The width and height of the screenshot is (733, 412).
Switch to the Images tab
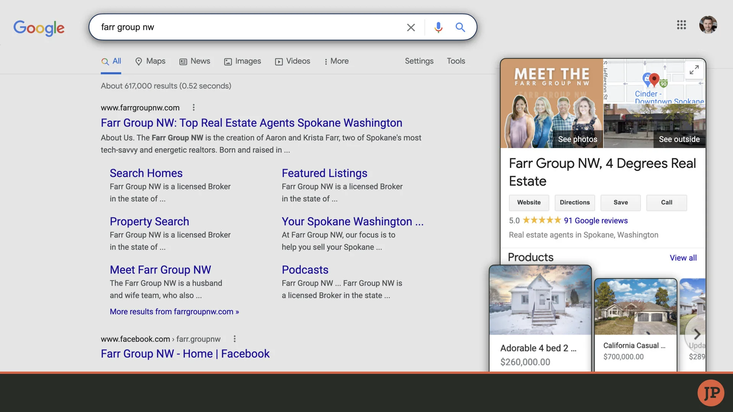[242, 61]
